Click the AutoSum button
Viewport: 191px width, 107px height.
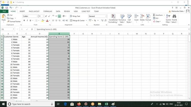pos(158,15)
